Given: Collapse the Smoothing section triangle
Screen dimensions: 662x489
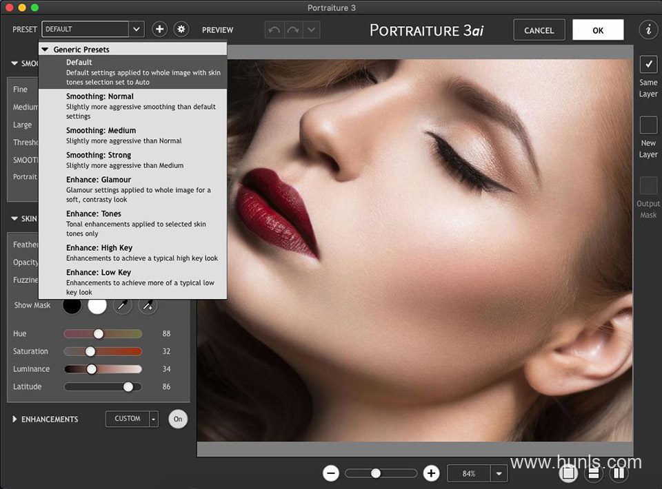Looking at the screenshot, I should (x=14, y=63).
